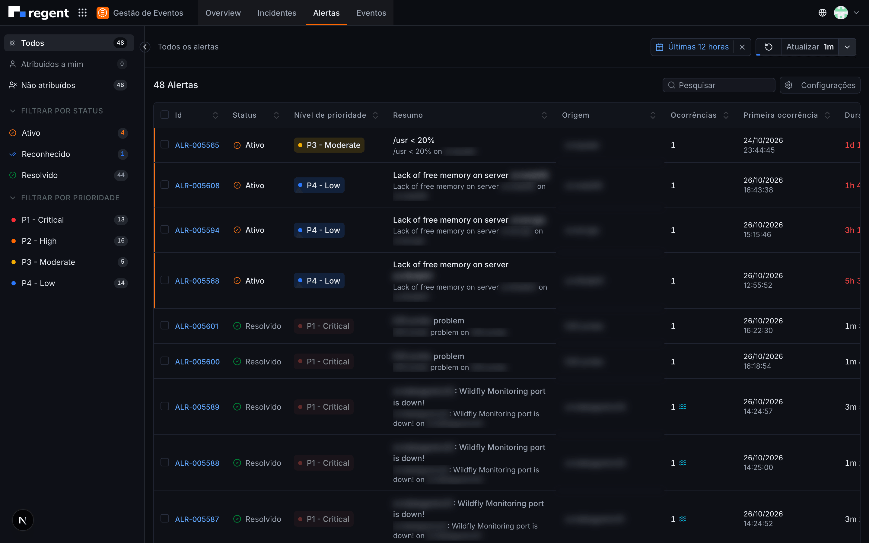Viewport: 869px width, 543px height.
Task: Collapse the sidebar with arrow button
Action: click(x=145, y=47)
